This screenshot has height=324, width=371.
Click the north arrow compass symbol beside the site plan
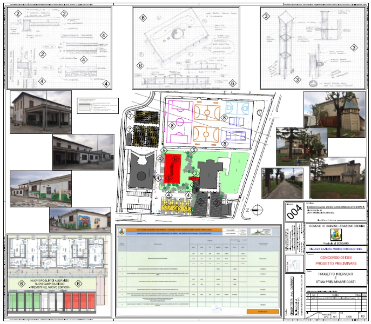point(257,210)
